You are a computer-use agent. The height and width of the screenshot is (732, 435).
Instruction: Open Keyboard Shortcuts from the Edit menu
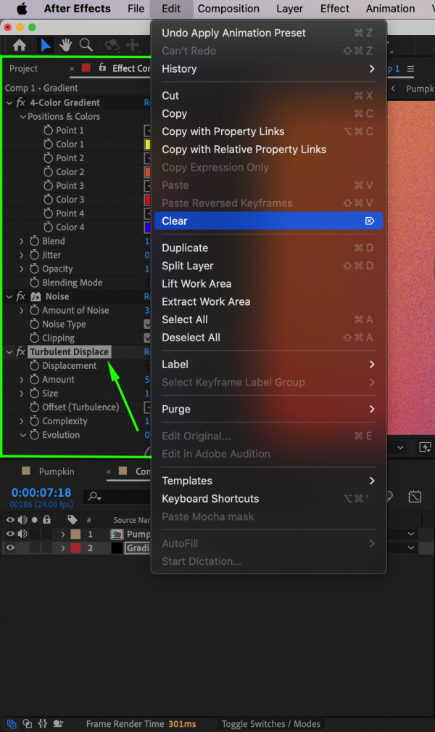coord(210,499)
